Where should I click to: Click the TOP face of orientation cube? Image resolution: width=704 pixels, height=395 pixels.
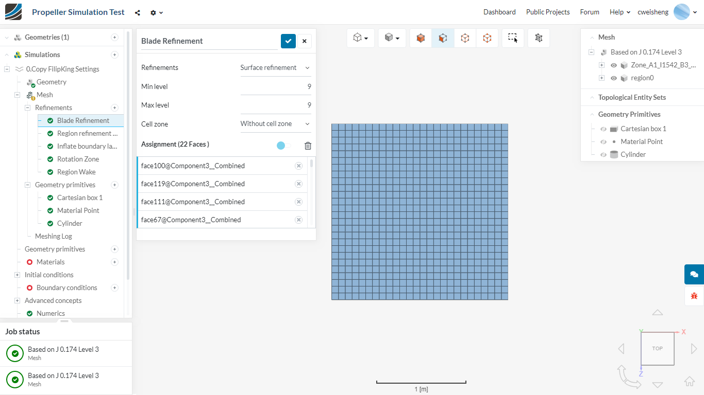pos(658,349)
